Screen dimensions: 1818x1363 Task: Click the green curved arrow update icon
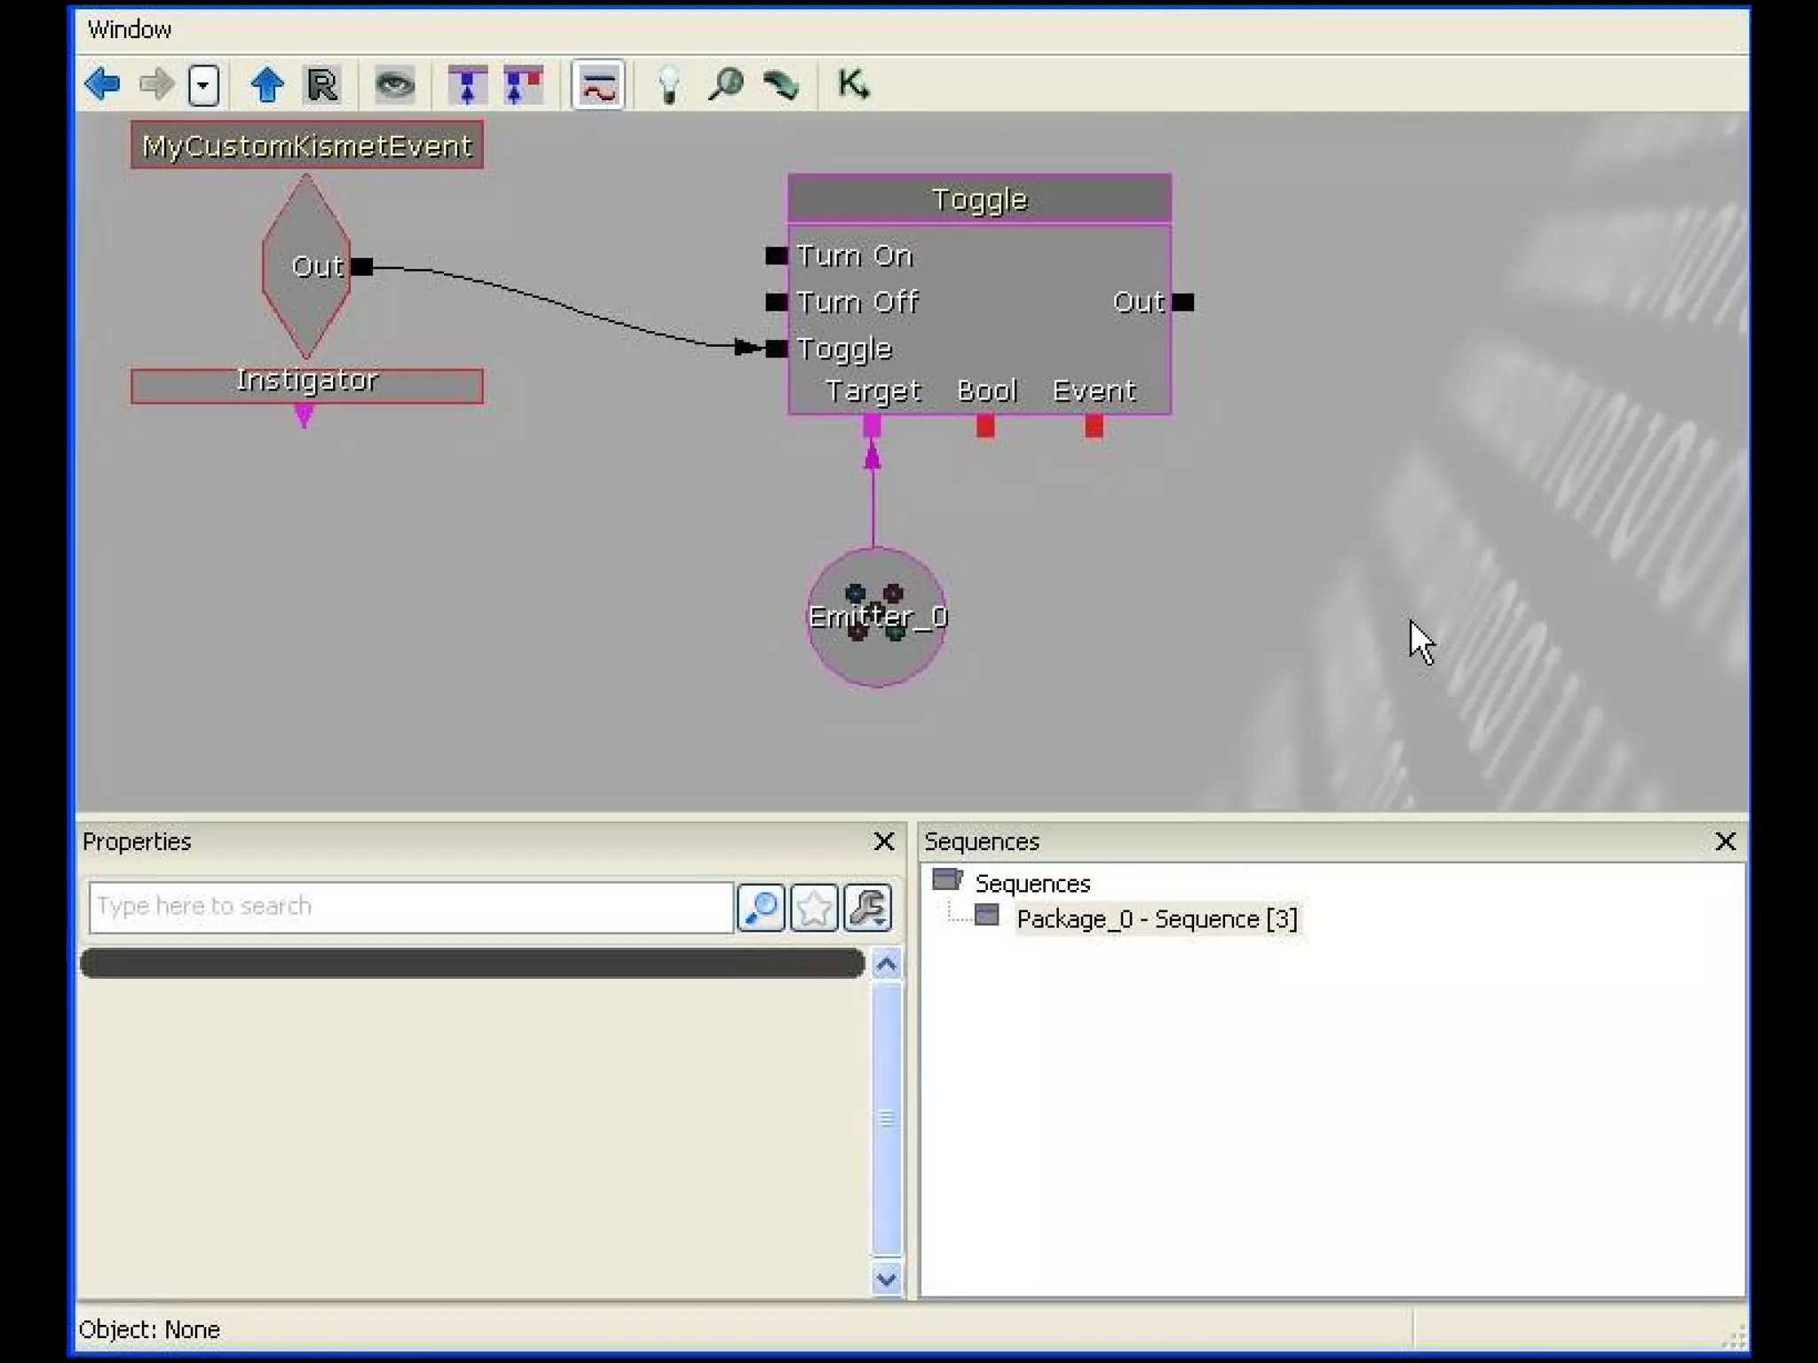coord(781,85)
